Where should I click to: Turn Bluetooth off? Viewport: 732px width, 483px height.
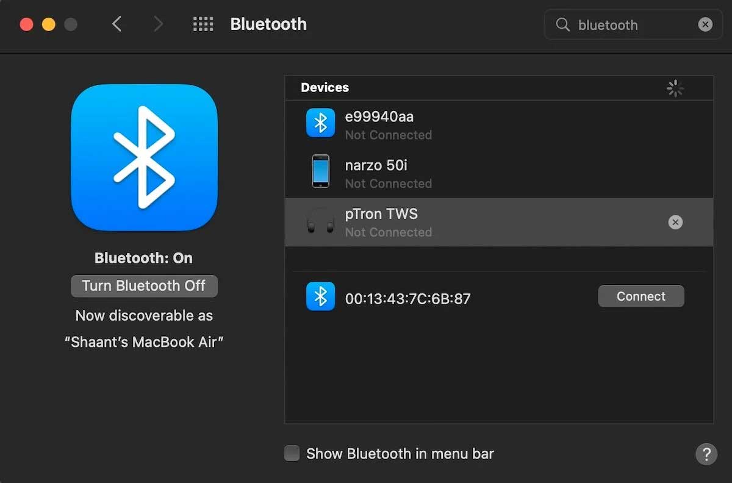(144, 286)
